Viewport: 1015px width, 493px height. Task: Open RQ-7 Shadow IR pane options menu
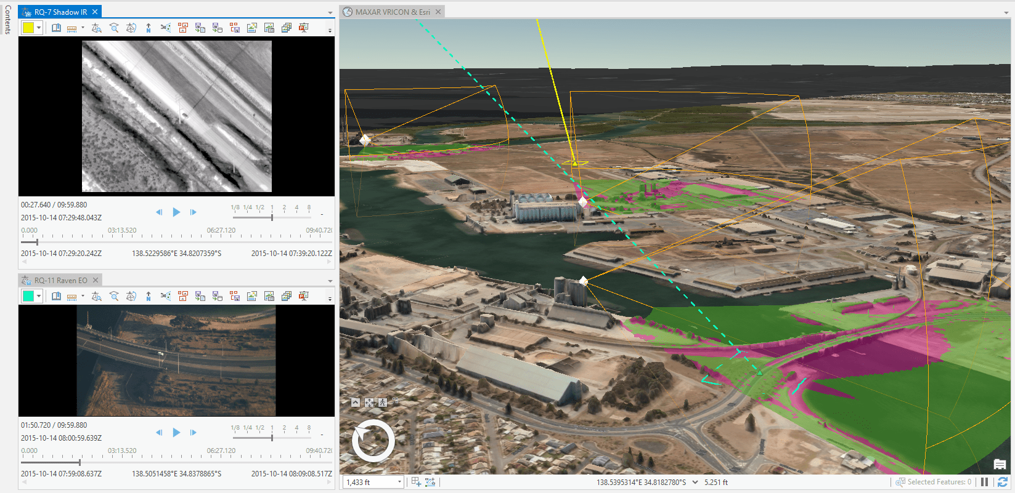[x=330, y=13]
